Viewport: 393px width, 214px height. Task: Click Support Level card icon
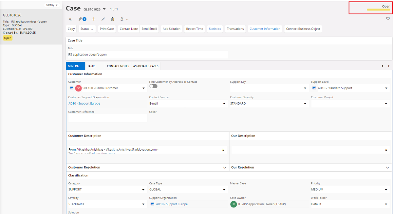314,88
